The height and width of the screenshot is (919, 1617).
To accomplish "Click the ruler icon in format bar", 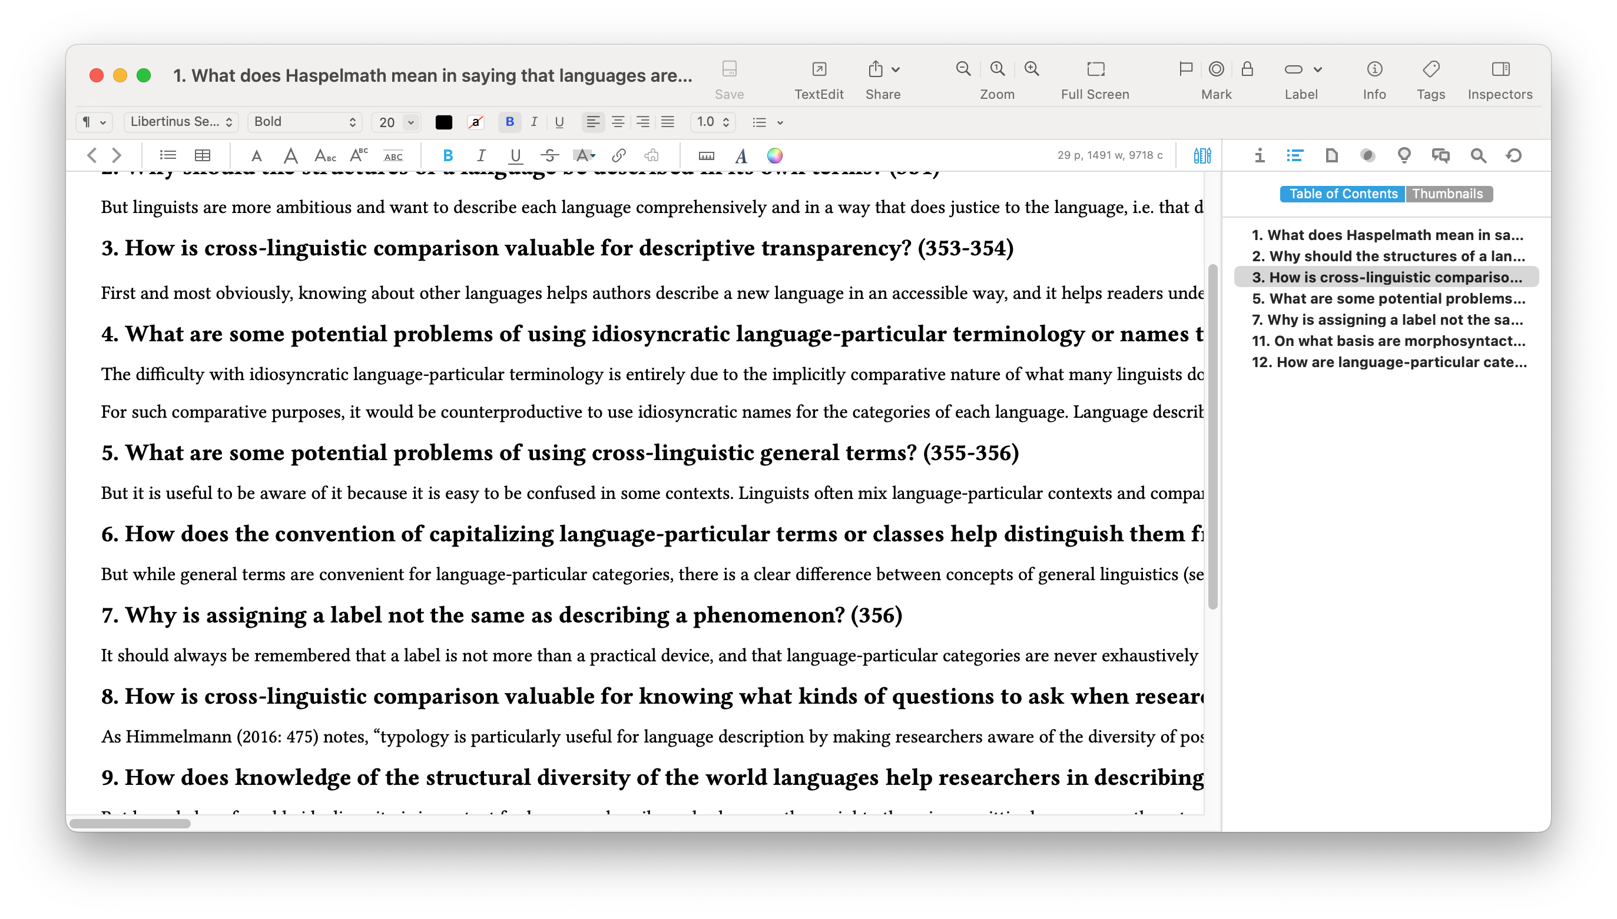I will 706,155.
